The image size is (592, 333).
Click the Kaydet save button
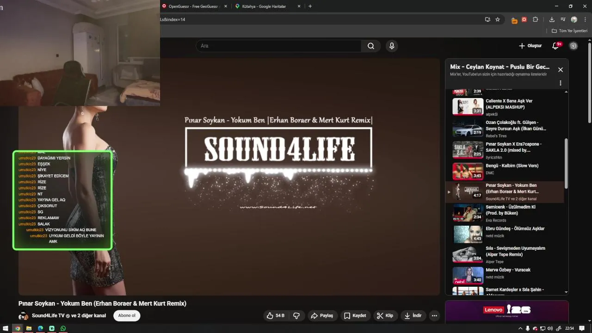point(355,315)
